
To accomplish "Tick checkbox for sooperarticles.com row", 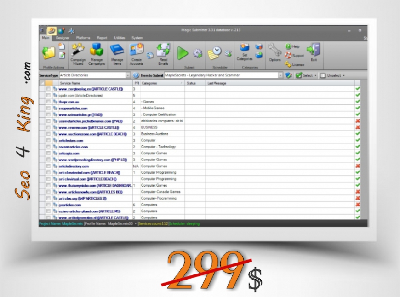I will [48, 108].
